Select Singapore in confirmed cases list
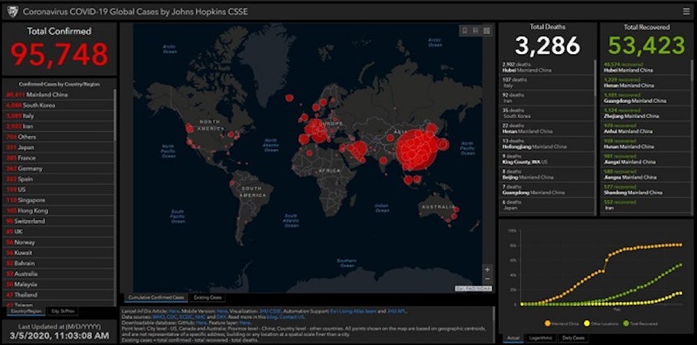 point(59,200)
